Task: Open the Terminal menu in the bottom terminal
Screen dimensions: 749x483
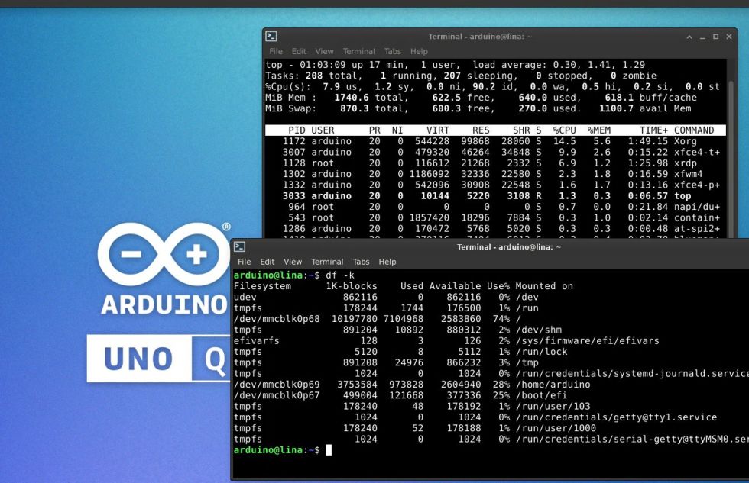Action: coord(327,262)
